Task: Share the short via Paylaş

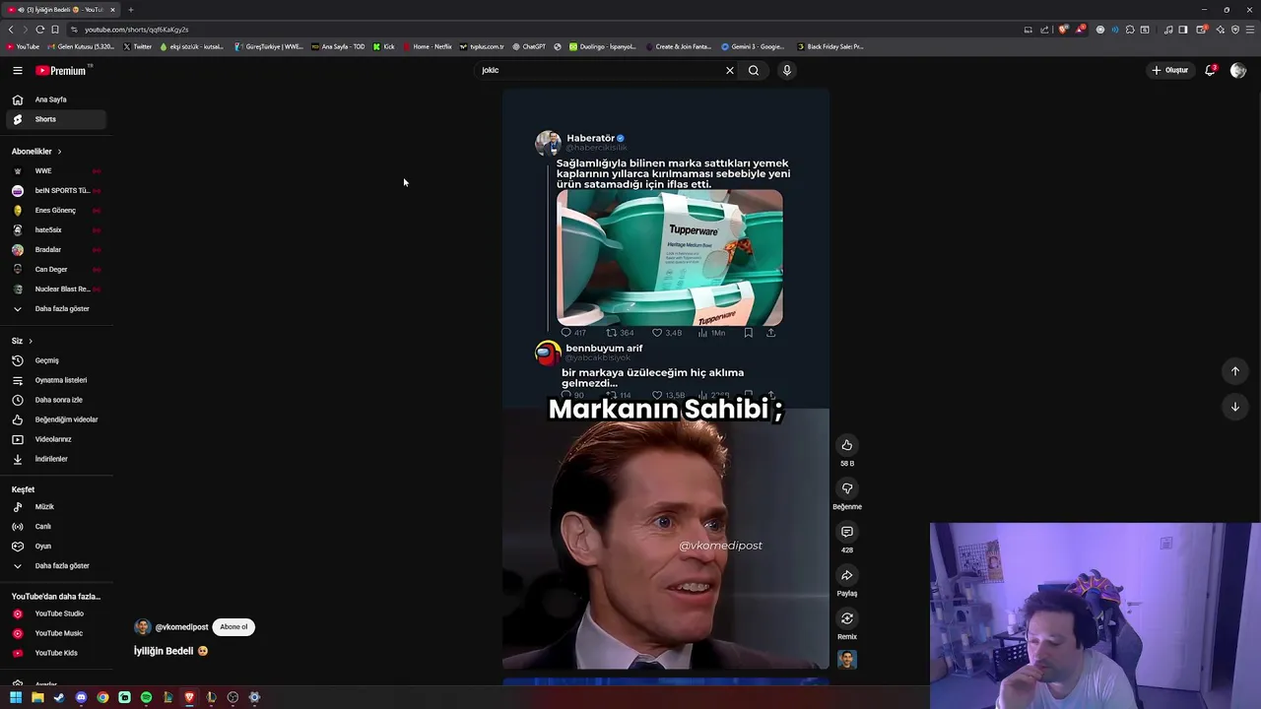Action: point(847,575)
